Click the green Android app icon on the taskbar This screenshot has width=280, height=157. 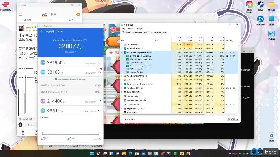tap(175, 153)
